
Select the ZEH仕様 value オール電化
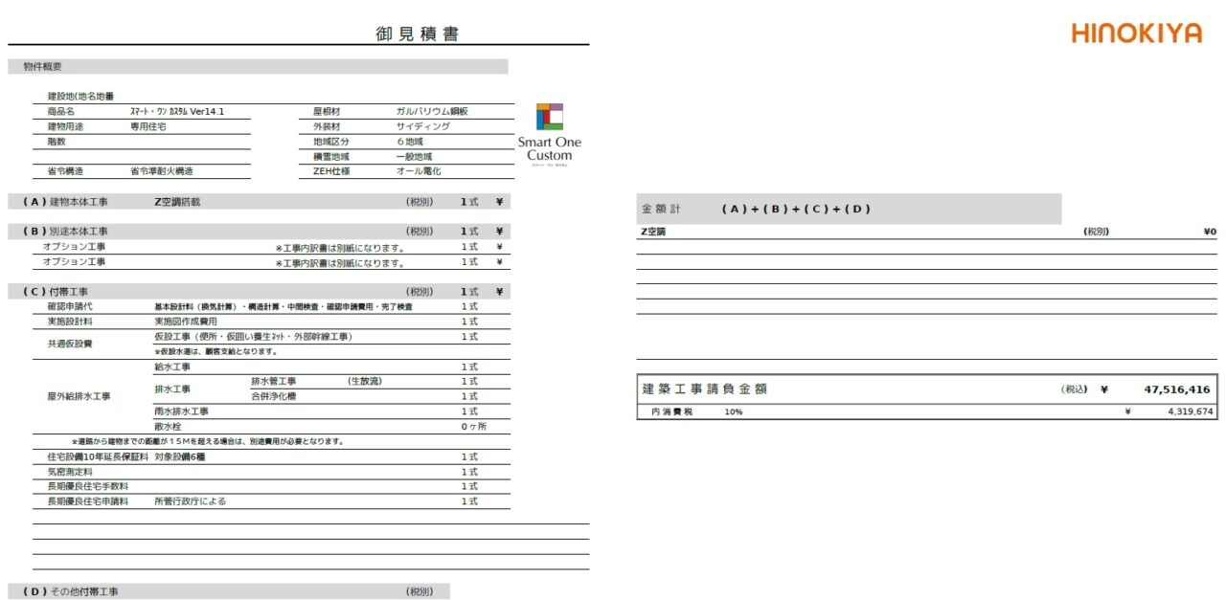(421, 170)
